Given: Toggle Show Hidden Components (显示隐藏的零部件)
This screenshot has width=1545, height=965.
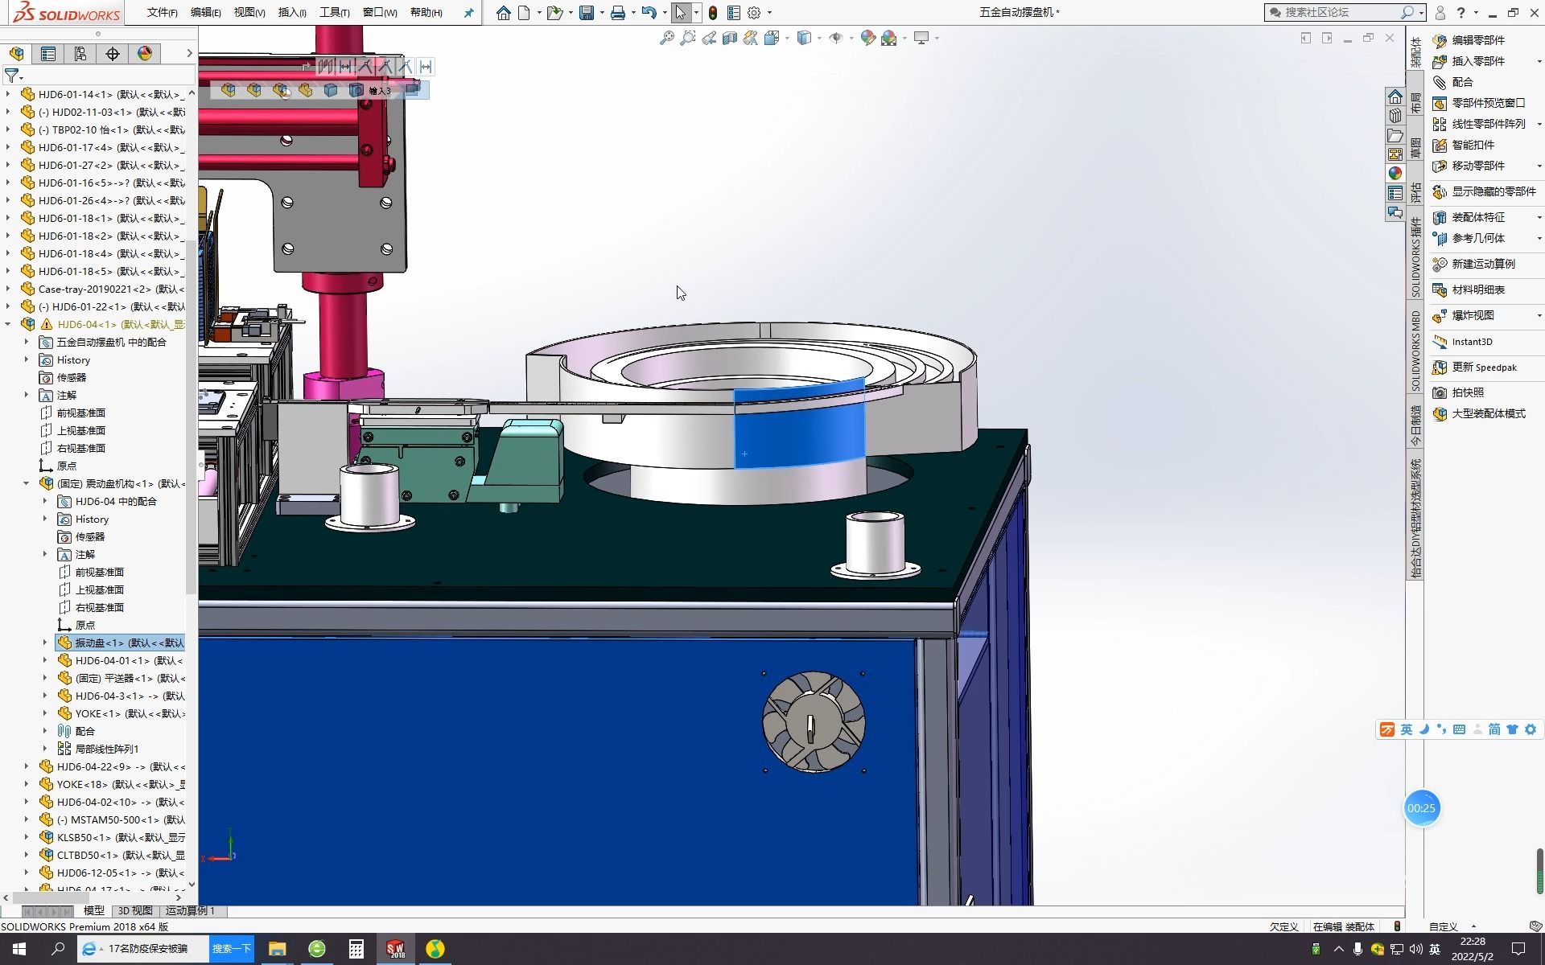Looking at the screenshot, I should click(x=1493, y=191).
